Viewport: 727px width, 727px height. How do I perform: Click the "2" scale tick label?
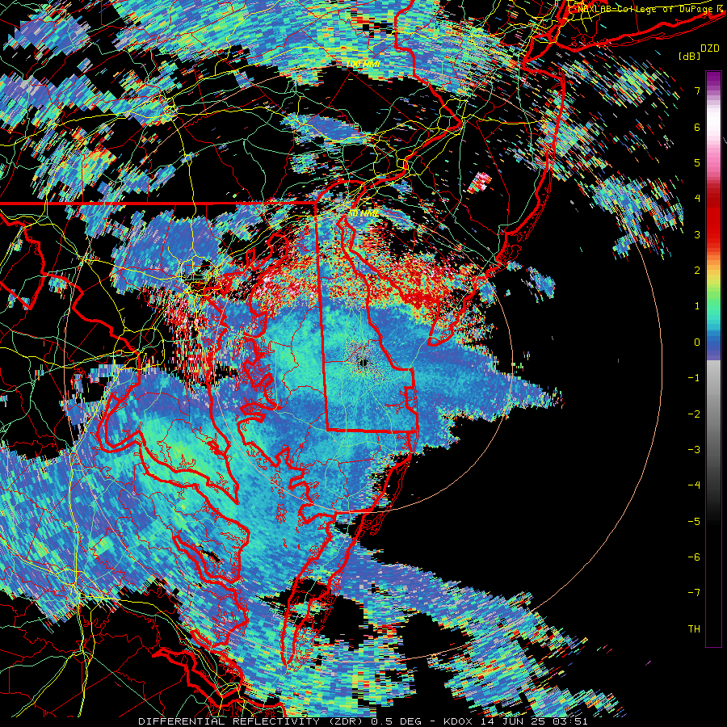(697, 271)
